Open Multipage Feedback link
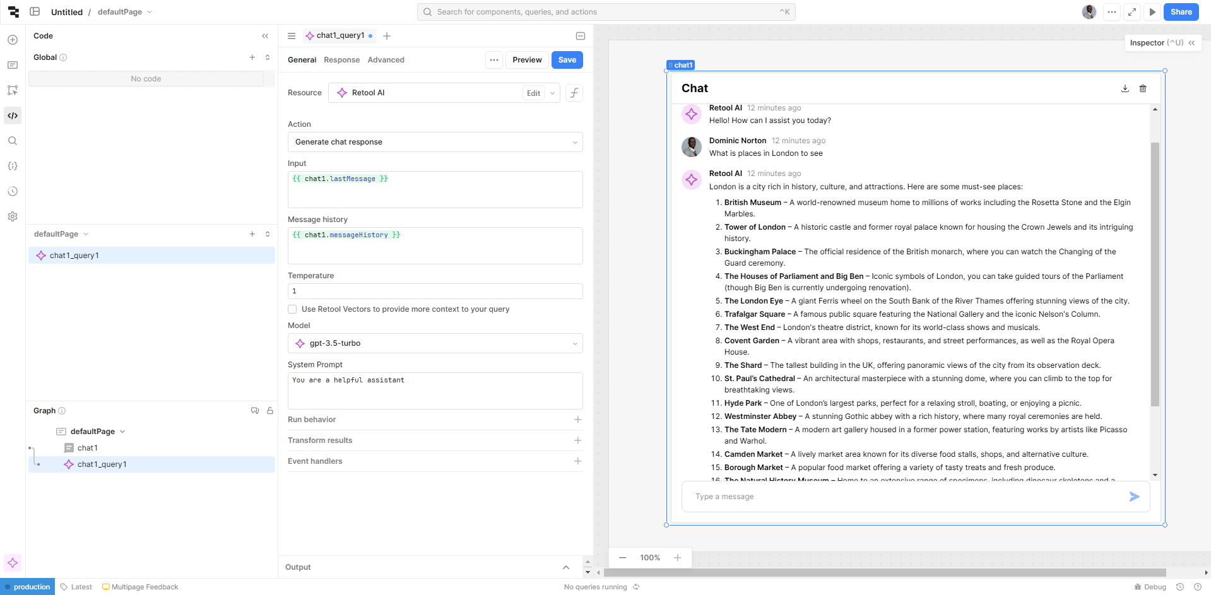Viewport: 1211px width, 595px height. click(140, 587)
